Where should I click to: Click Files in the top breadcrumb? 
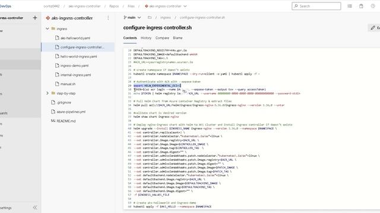point(131,6)
